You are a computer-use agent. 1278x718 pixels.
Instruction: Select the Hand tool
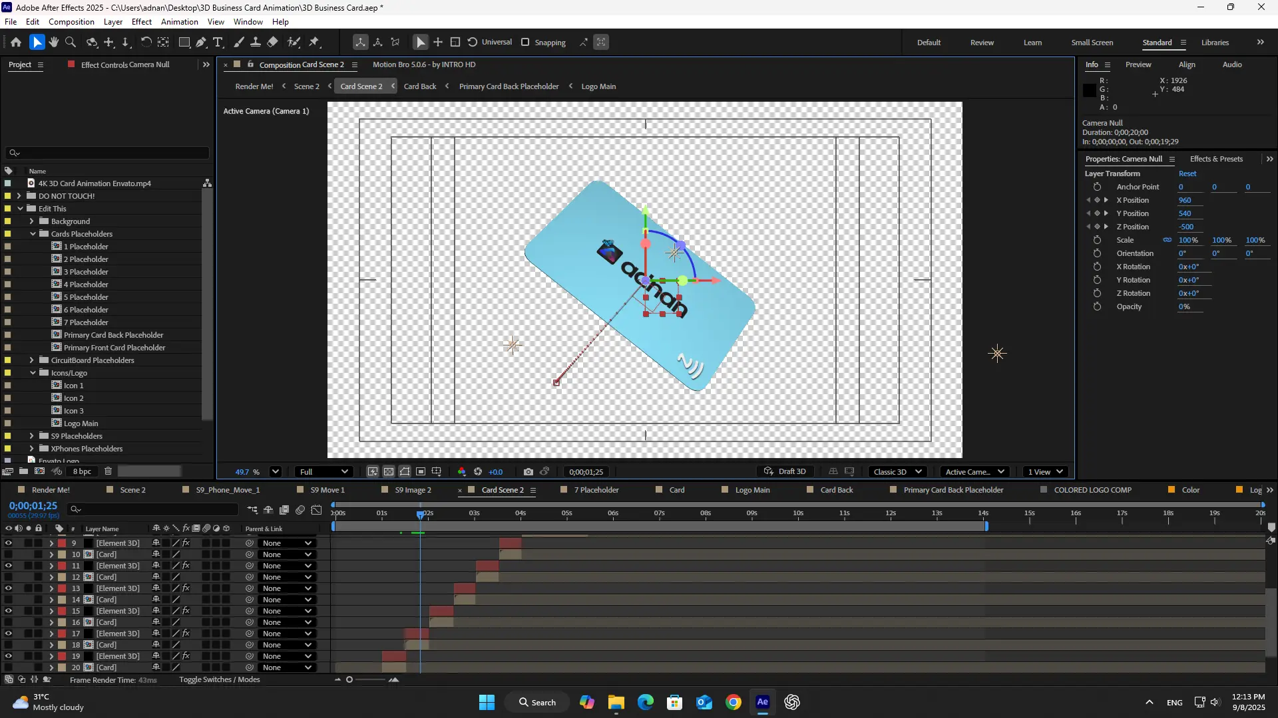point(53,42)
